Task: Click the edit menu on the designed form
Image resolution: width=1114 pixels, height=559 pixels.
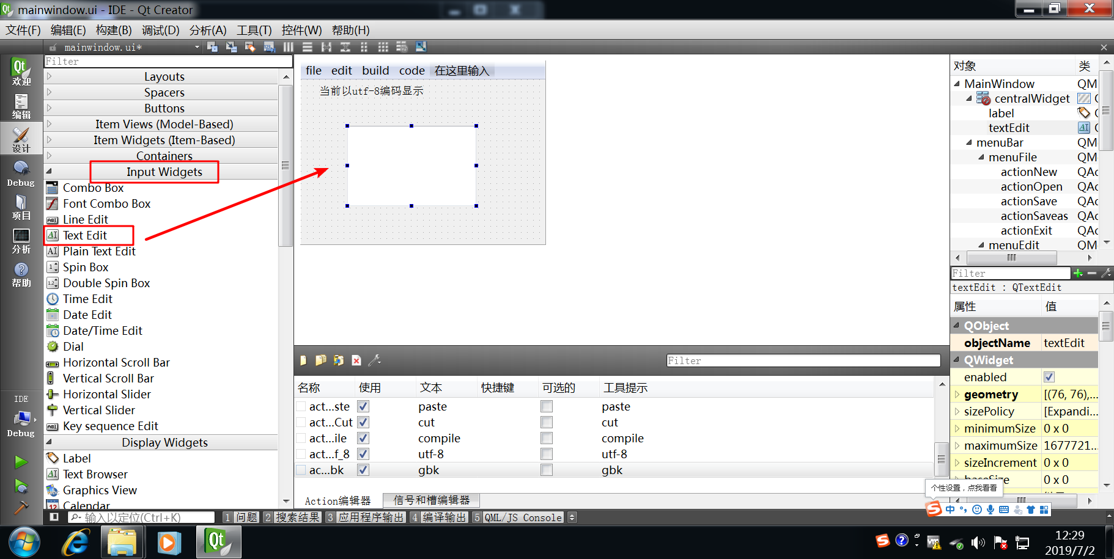Action: coord(341,70)
